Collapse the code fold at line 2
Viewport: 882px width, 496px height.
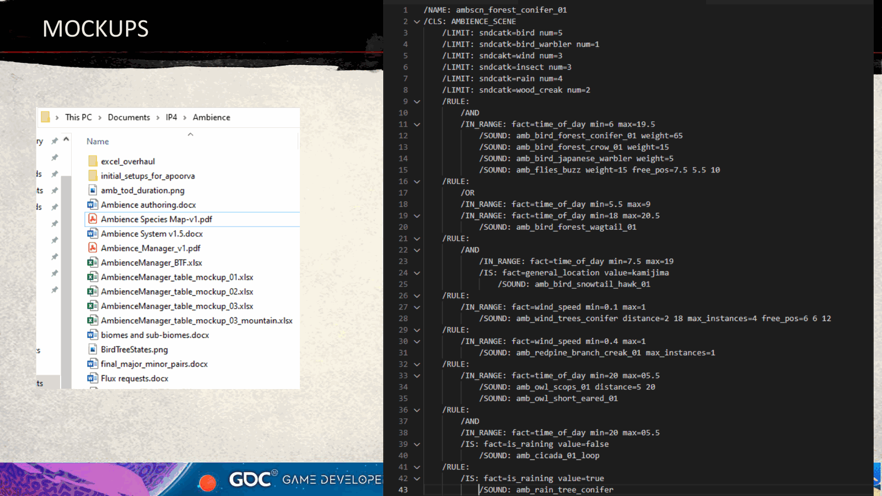pyautogui.click(x=417, y=21)
